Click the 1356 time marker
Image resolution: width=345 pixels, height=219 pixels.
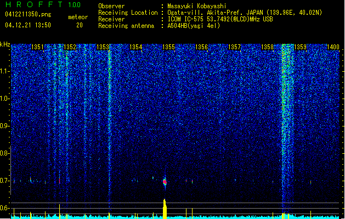click(201, 47)
